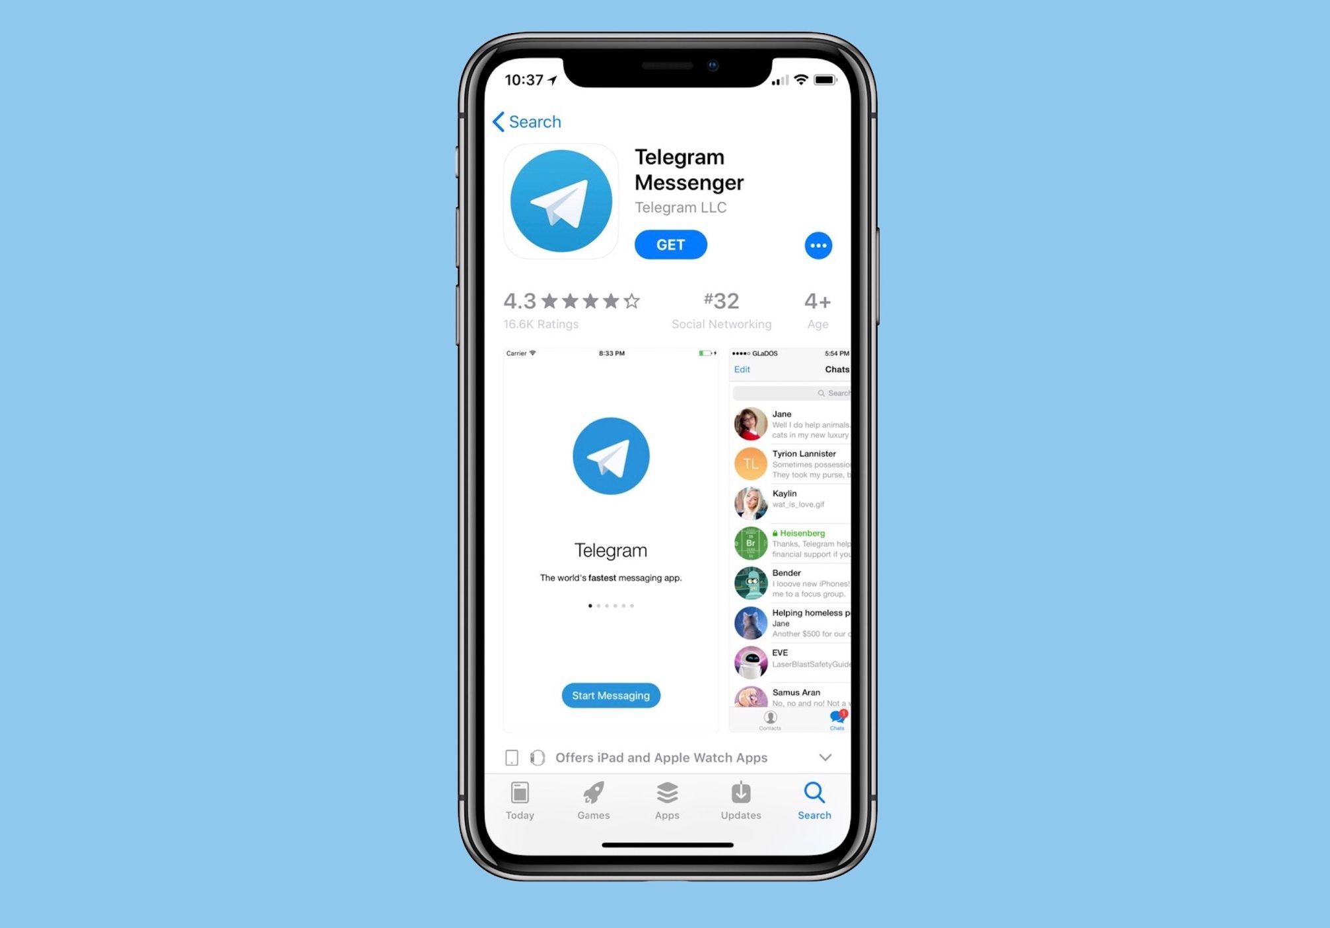Tap the Start Messaging button
The image size is (1330, 928).
610,695
